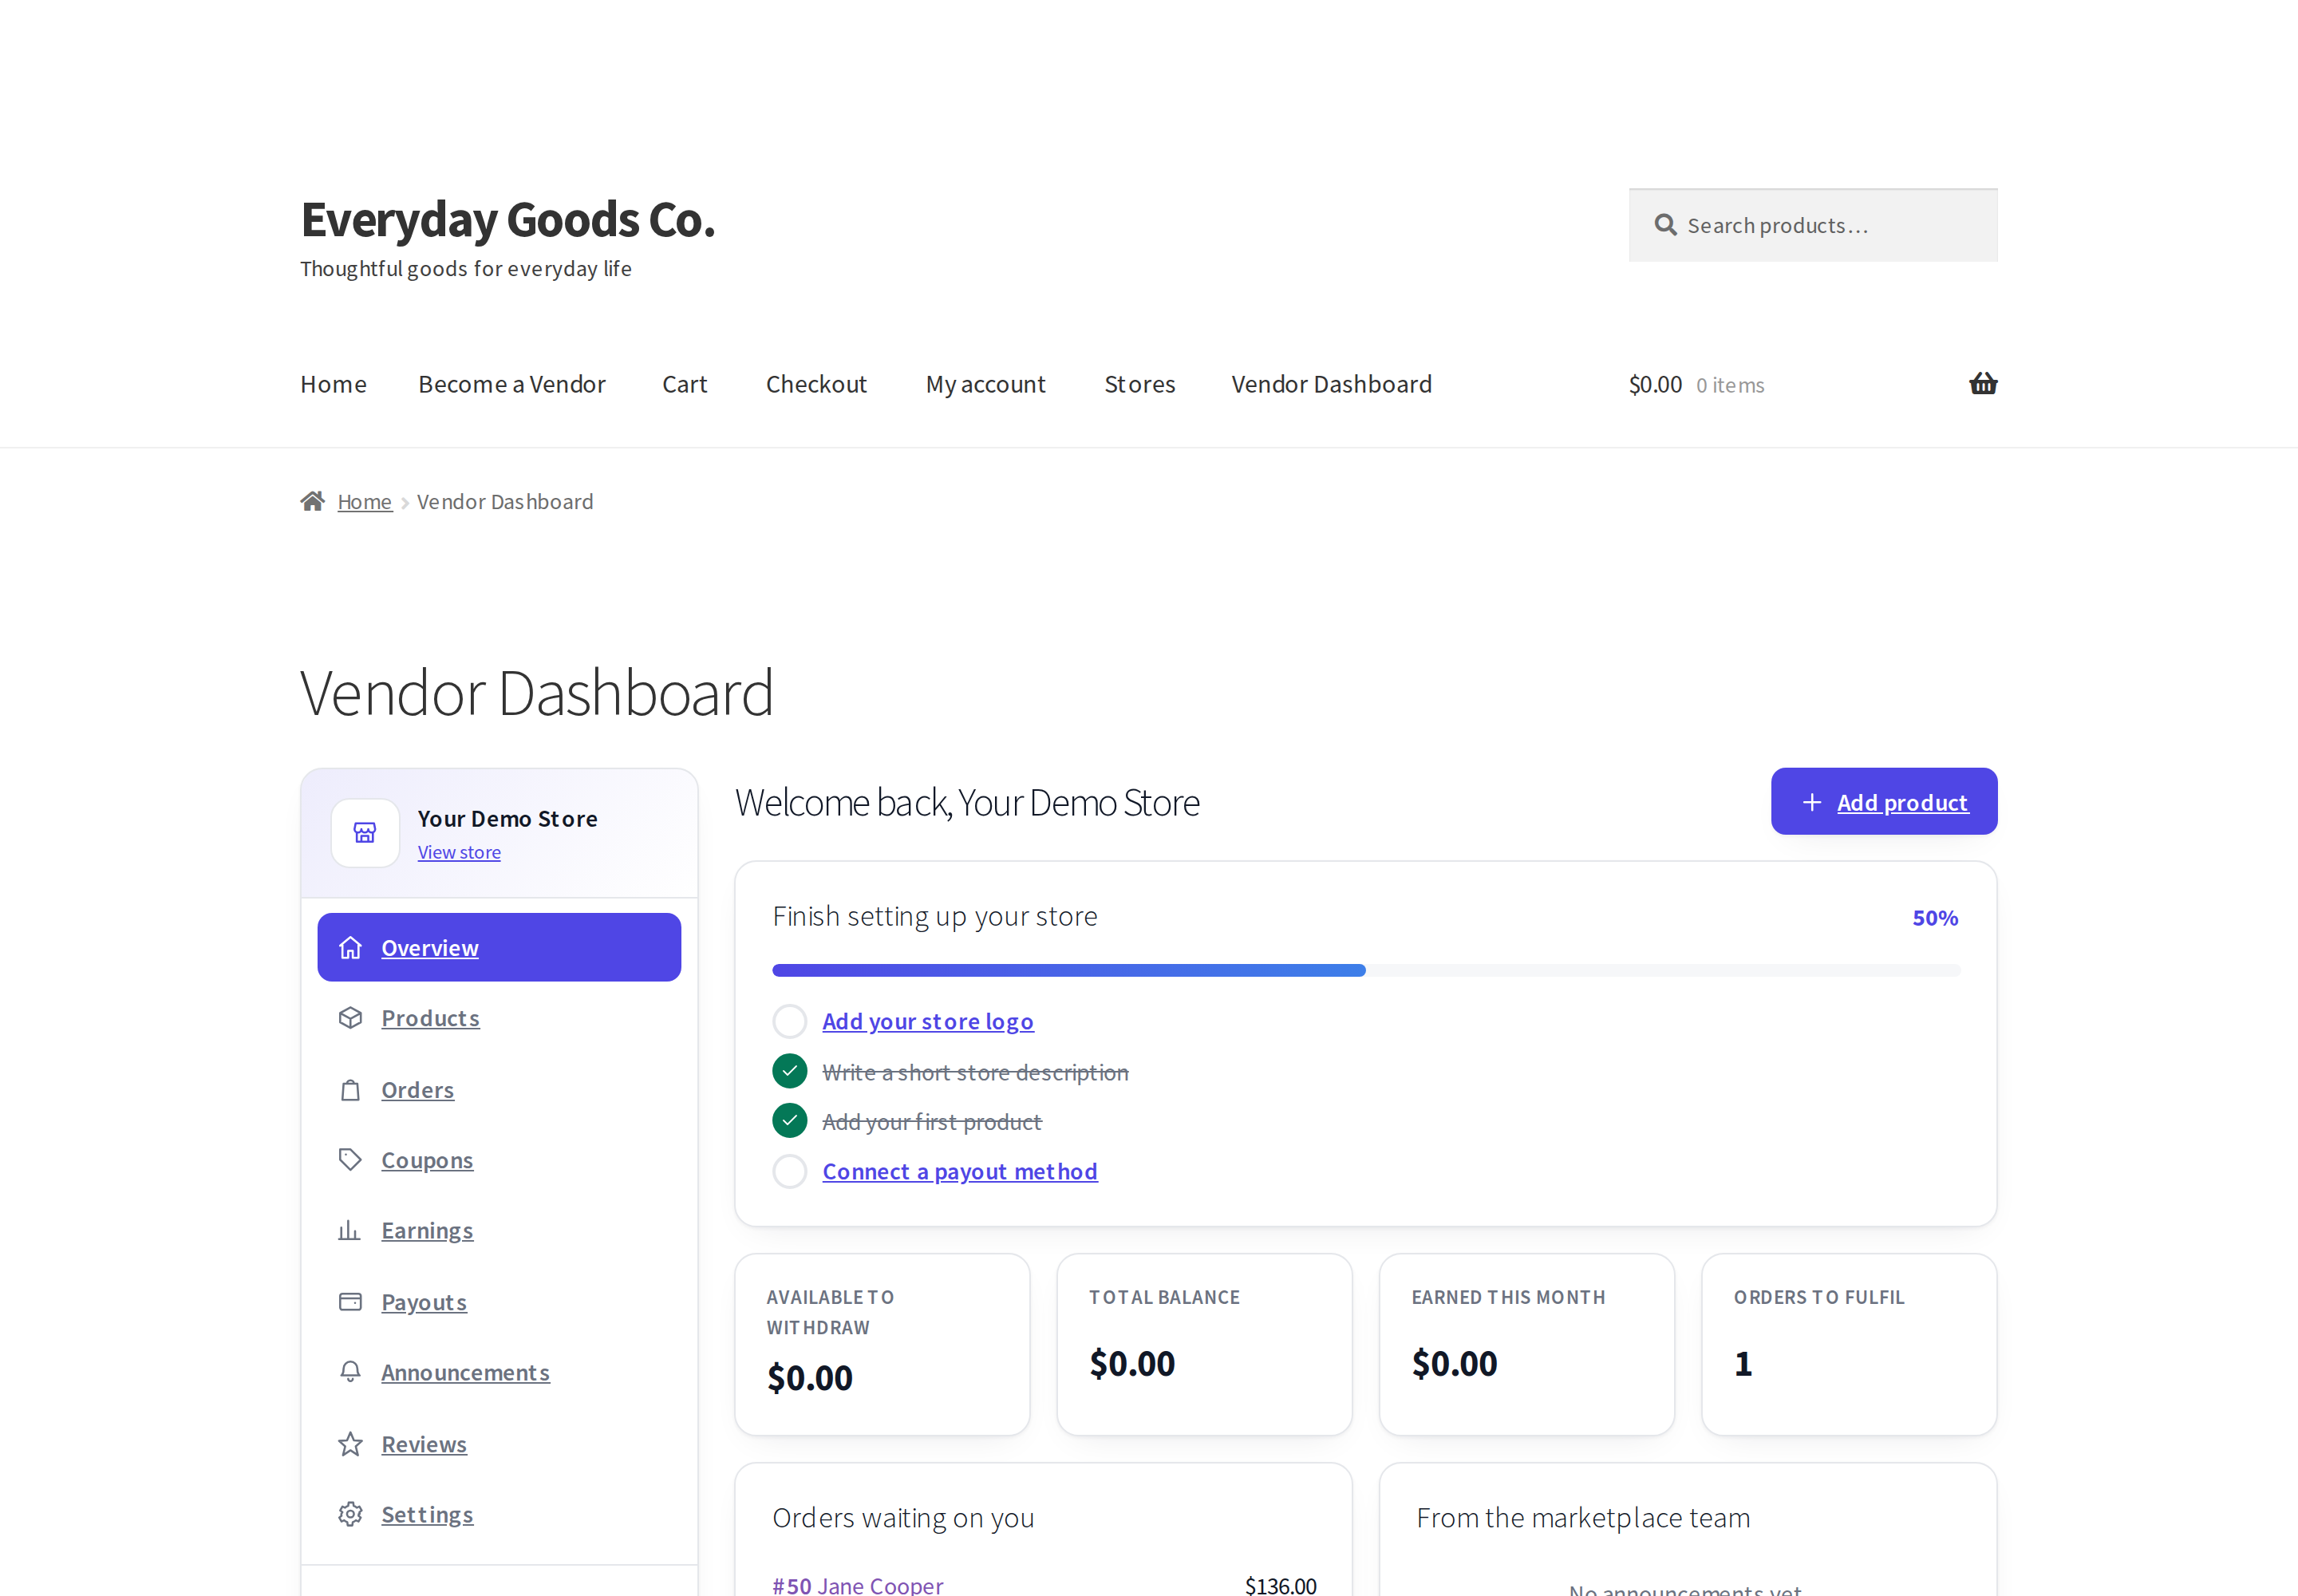
Task: Click the breadcrumb home house icon
Action: 313,501
